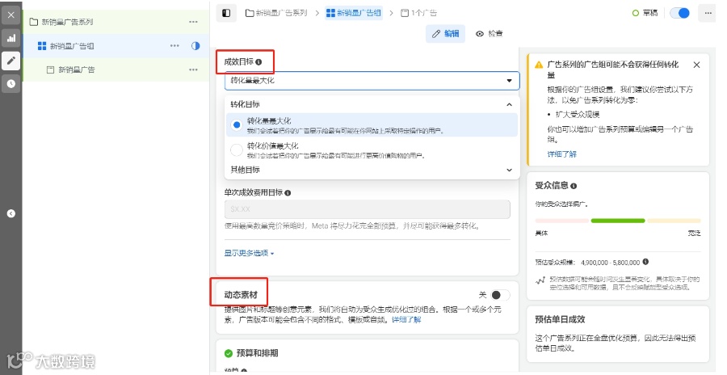Viewport: 727px width, 375px height.
Task: Toggle the side panel layout icon
Action: click(226, 13)
